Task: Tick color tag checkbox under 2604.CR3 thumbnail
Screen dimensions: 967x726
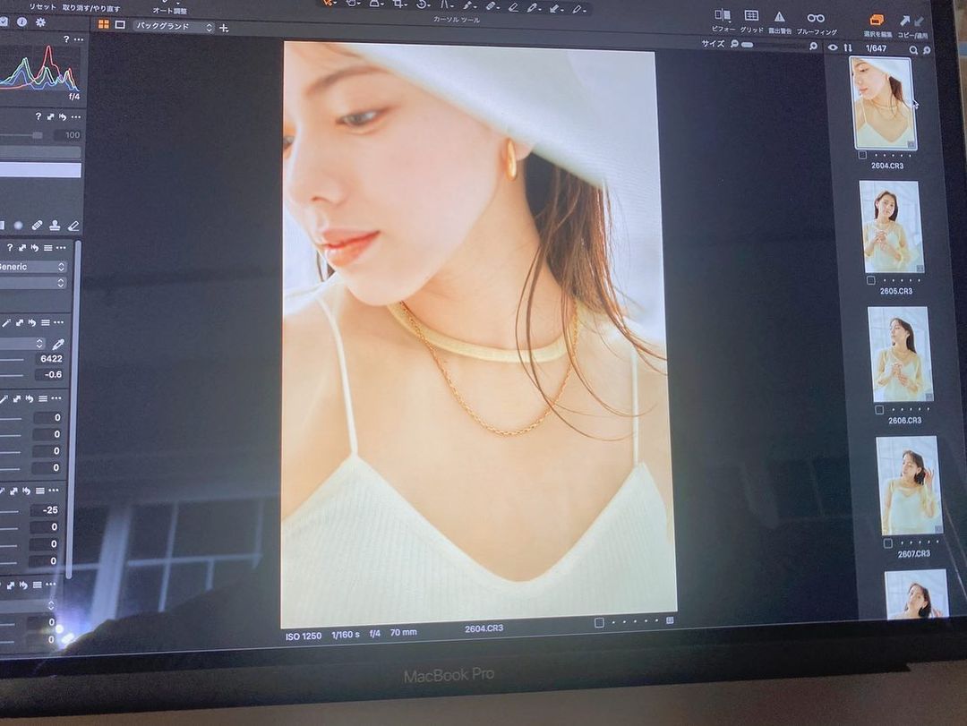Action: click(862, 155)
